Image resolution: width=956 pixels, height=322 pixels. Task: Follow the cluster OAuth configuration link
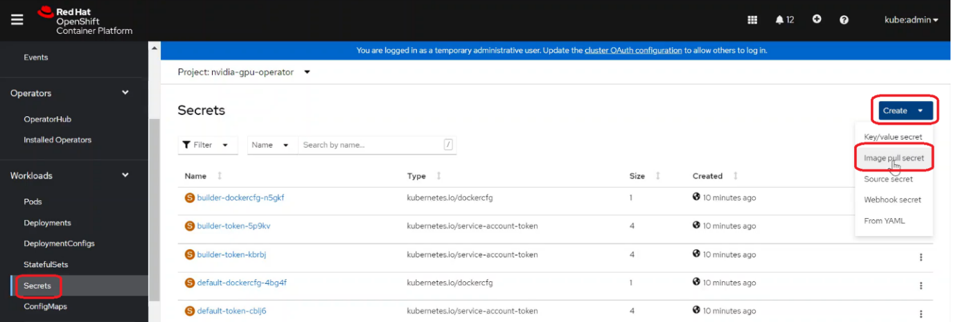coord(633,51)
